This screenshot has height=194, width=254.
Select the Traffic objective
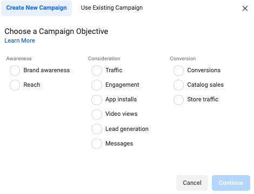pos(97,71)
